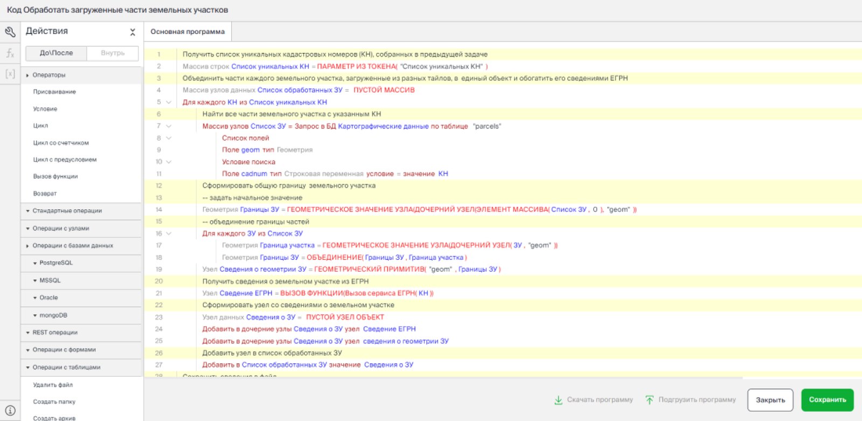862x421 pixels.
Task: Click the Скачать программу link
Action: pyautogui.click(x=600, y=400)
